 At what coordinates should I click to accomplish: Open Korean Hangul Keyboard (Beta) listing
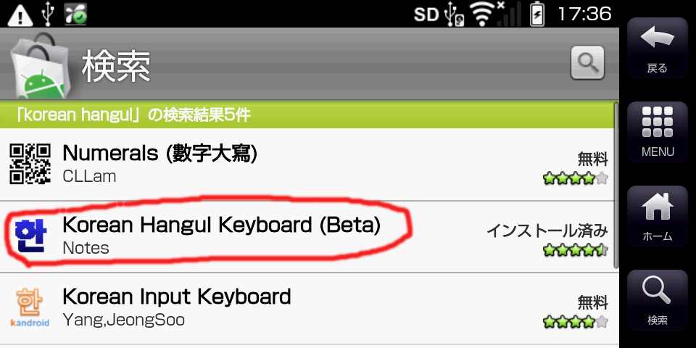click(221, 225)
